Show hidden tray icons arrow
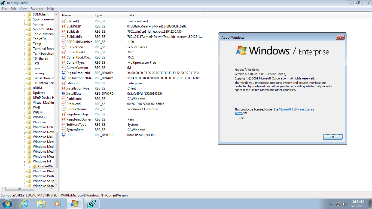The width and height of the screenshot is (372, 209). 331,204
